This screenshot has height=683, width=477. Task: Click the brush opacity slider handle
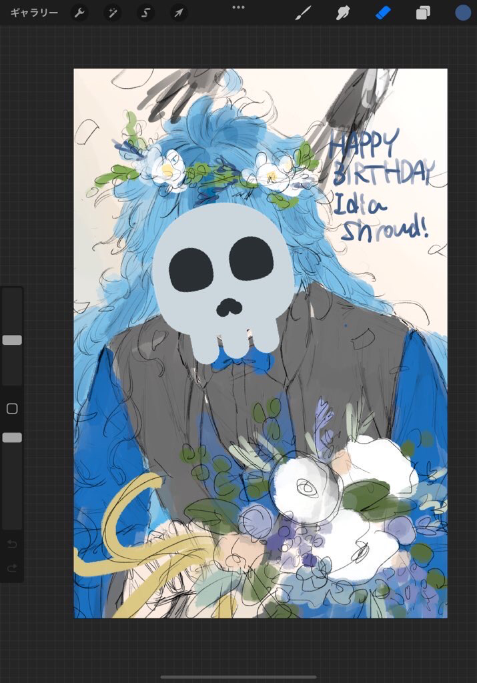[12, 438]
